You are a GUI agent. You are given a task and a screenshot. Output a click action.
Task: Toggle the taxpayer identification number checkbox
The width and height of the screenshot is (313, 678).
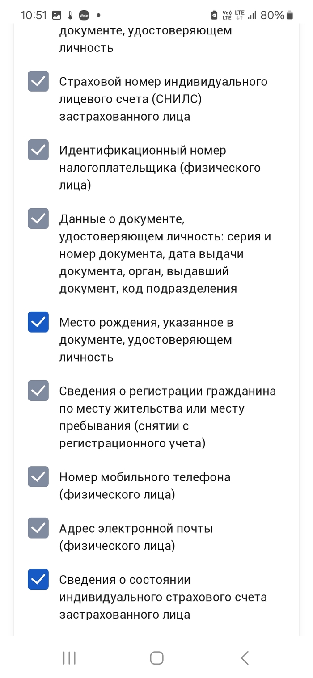[x=38, y=150]
